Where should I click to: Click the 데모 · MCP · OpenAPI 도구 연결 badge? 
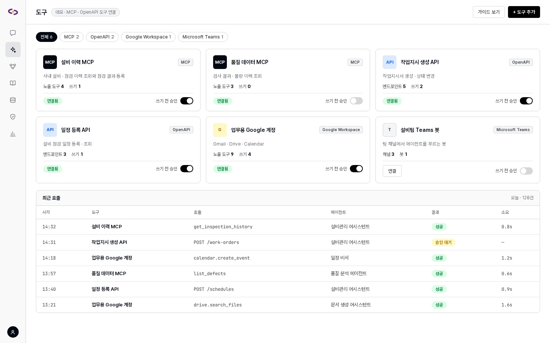[86, 12]
